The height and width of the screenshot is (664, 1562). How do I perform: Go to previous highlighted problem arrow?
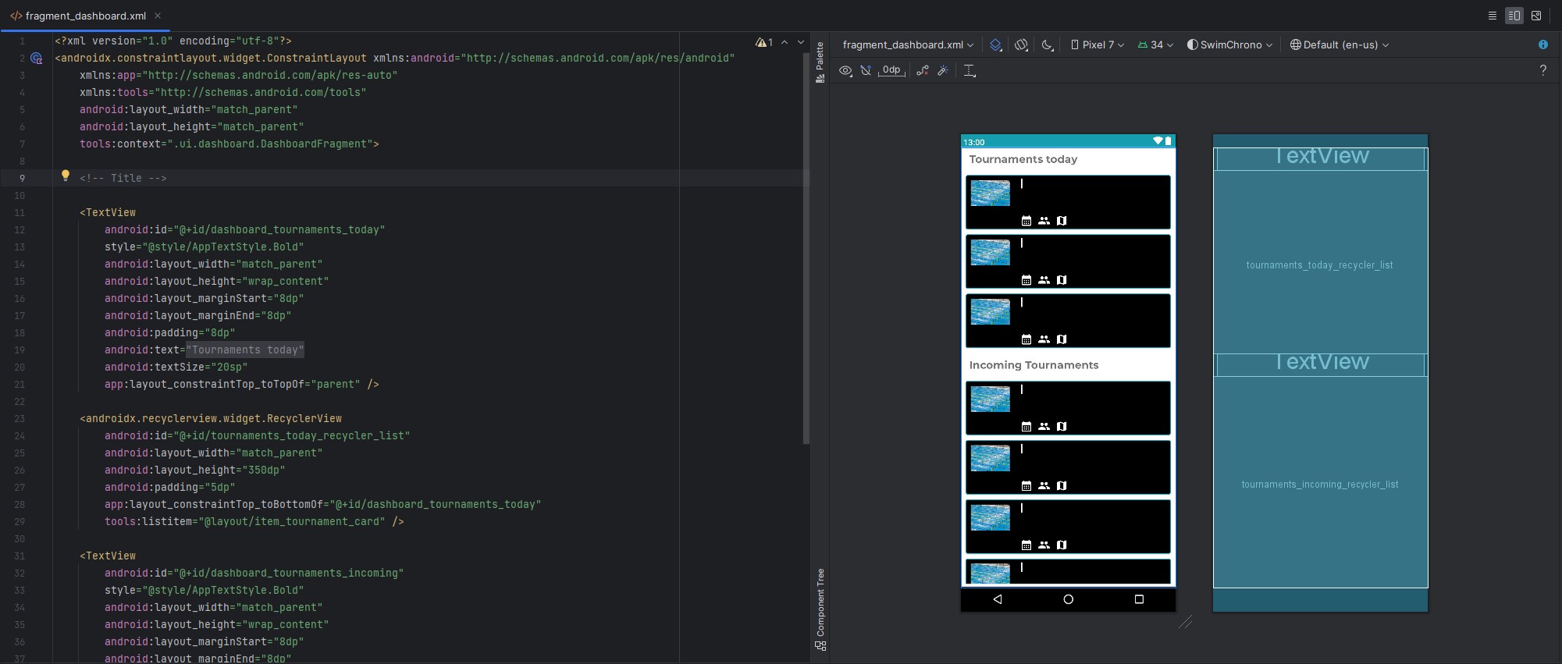pyautogui.click(x=785, y=42)
